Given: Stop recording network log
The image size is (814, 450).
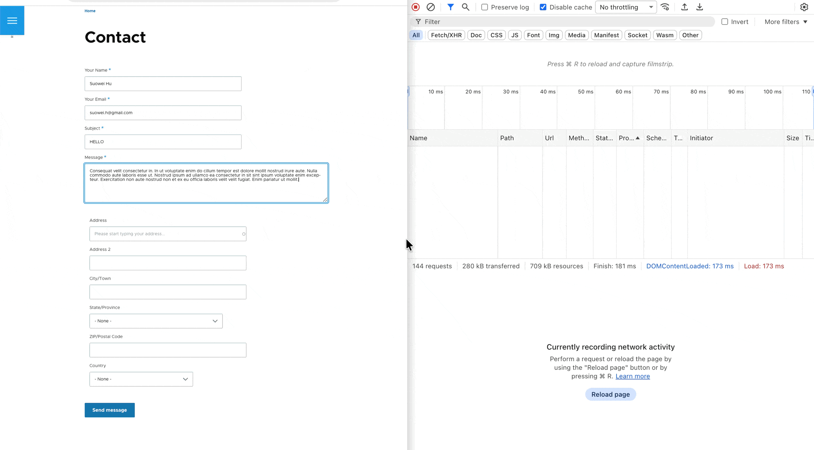Looking at the screenshot, I should [x=416, y=7].
